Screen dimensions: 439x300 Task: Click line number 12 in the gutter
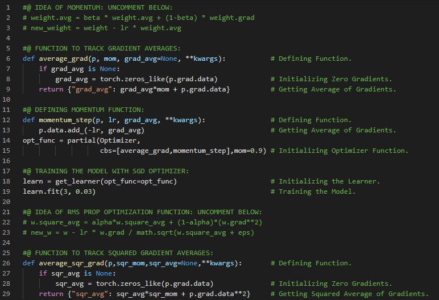coord(7,120)
